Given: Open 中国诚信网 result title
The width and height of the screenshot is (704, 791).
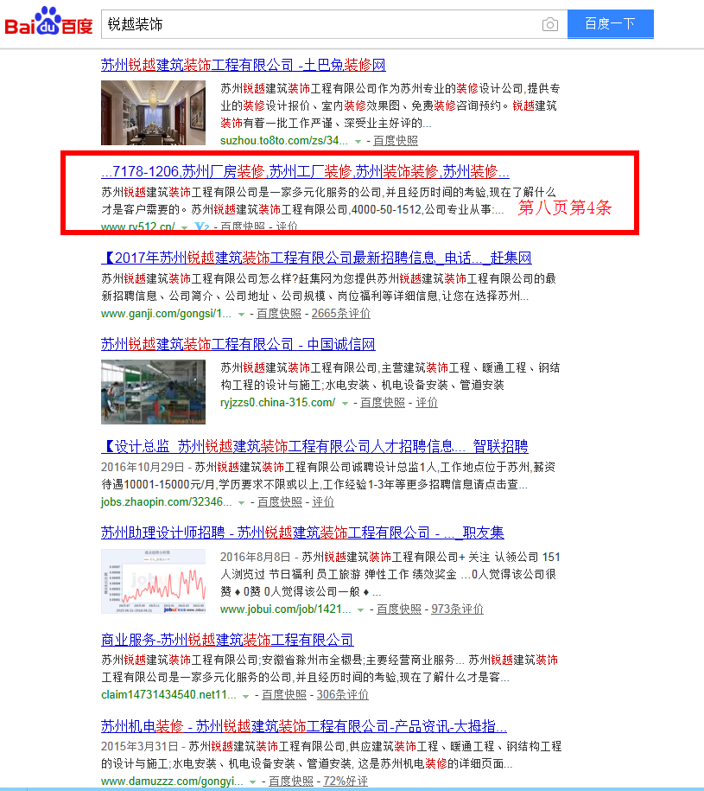Looking at the screenshot, I should (x=238, y=344).
